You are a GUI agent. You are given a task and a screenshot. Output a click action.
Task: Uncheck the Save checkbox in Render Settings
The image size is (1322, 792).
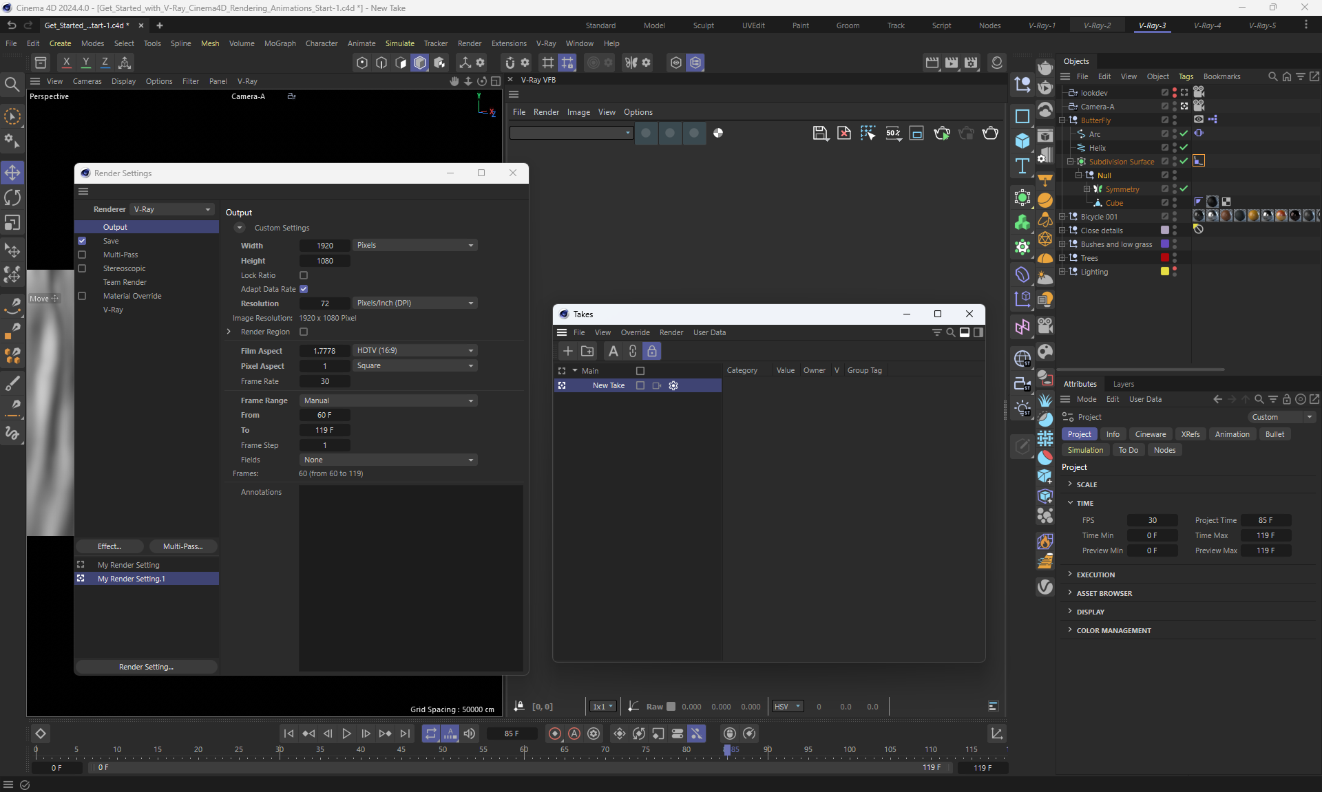click(x=82, y=241)
